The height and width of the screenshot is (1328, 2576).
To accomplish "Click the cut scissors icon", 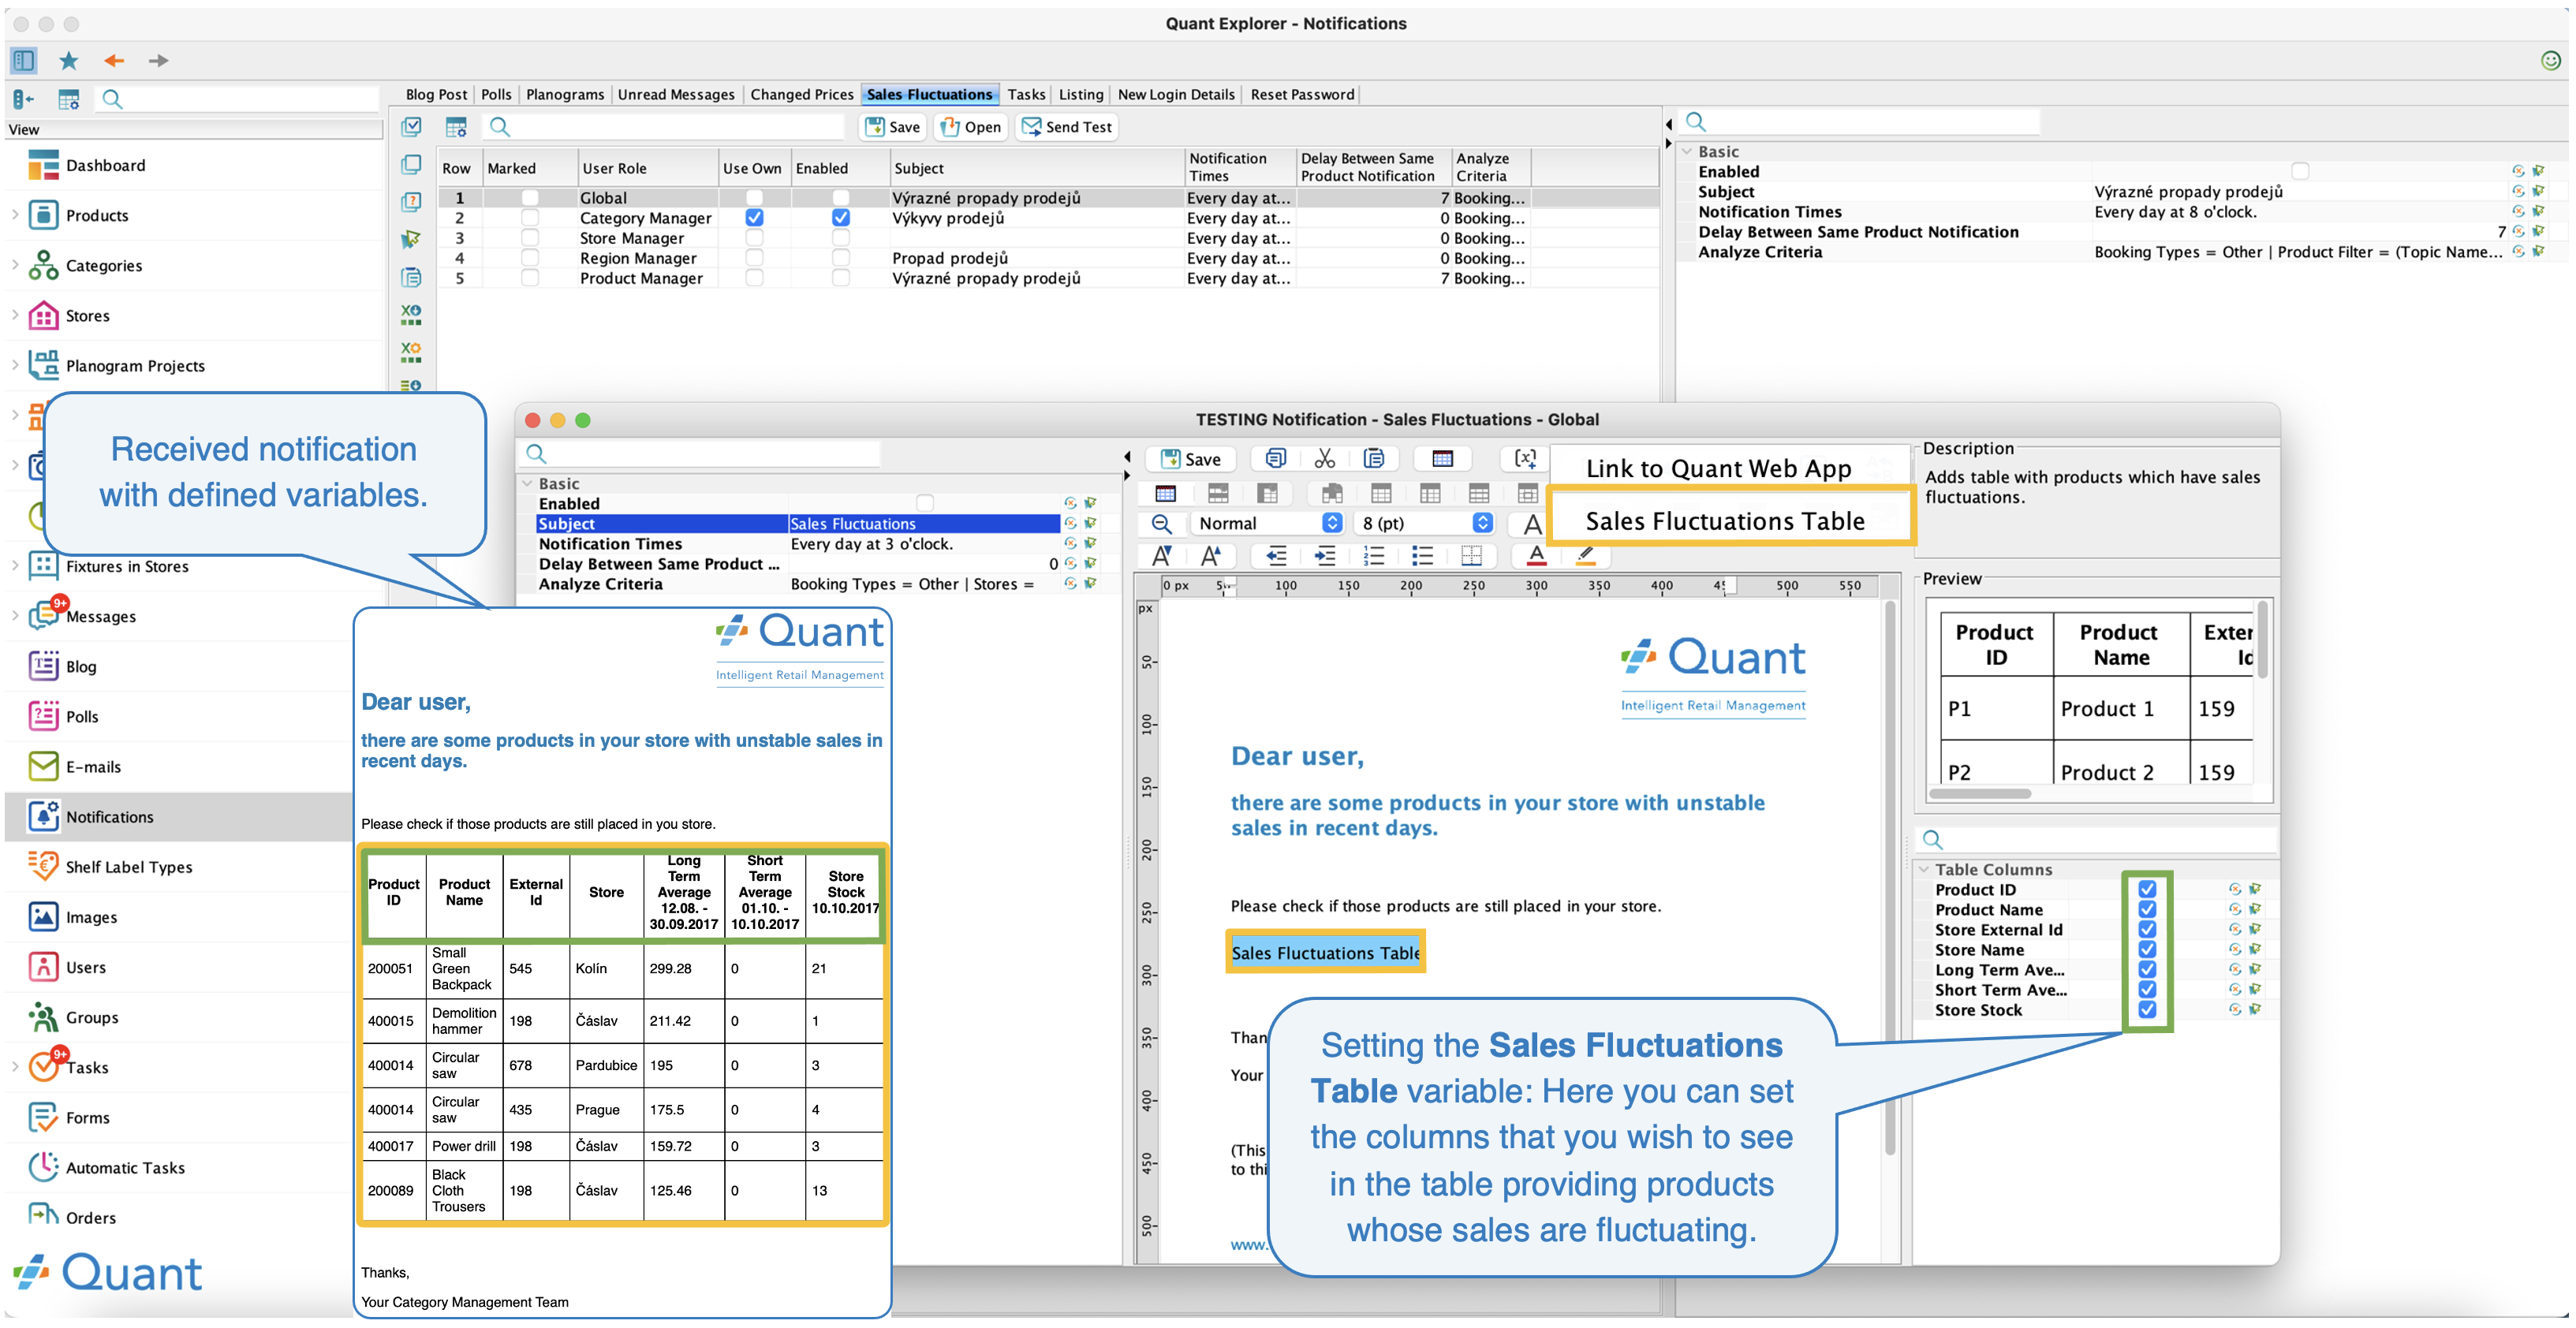I will pos(1324,459).
